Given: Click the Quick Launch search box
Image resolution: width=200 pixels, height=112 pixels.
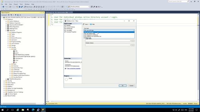Looking at the screenshot, I should click(178, 1).
